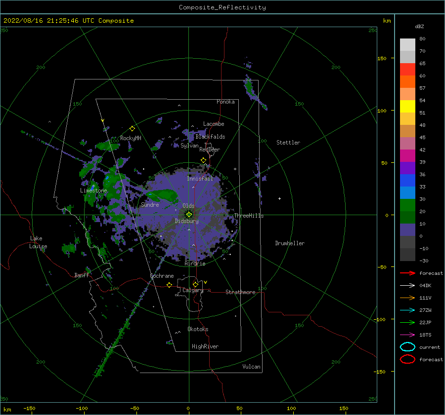
Task: Click the yellow diamond marker inside Calgary
Action: pos(195,284)
